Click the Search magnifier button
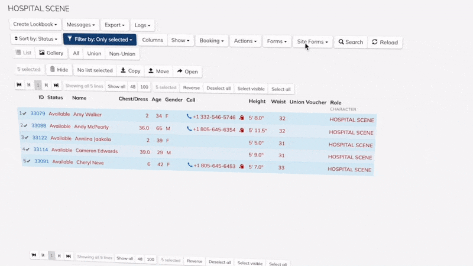 tap(350, 42)
